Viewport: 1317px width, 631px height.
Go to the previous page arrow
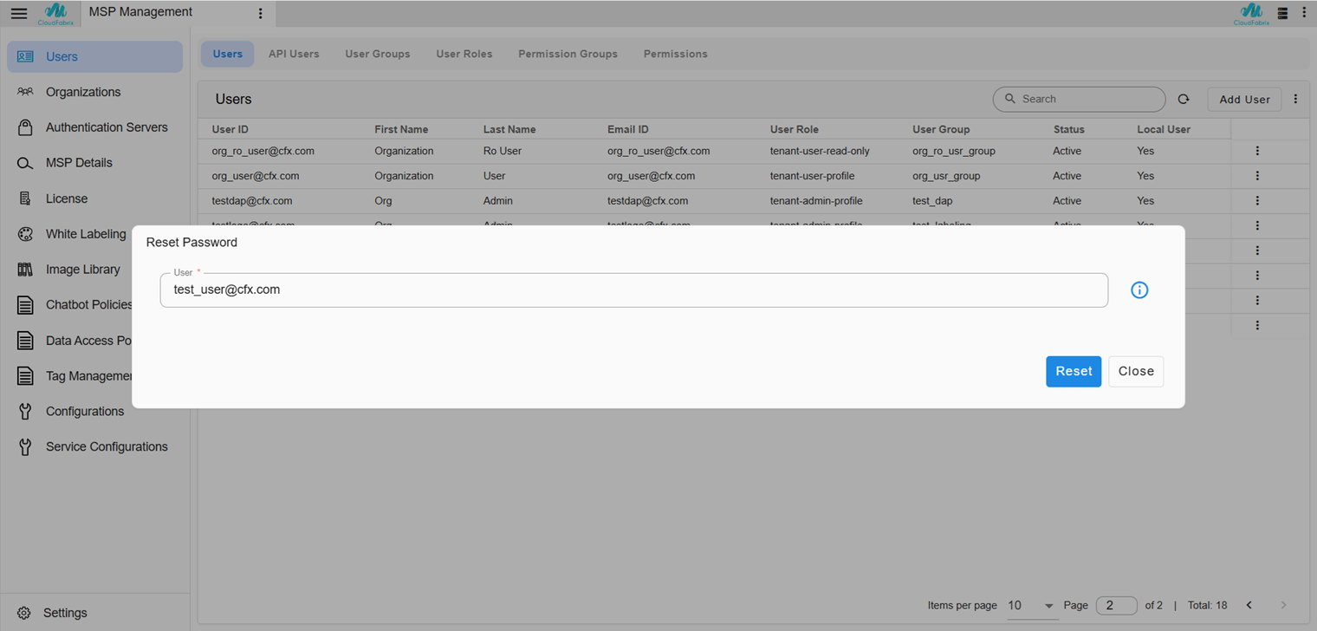click(x=1249, y=605)
